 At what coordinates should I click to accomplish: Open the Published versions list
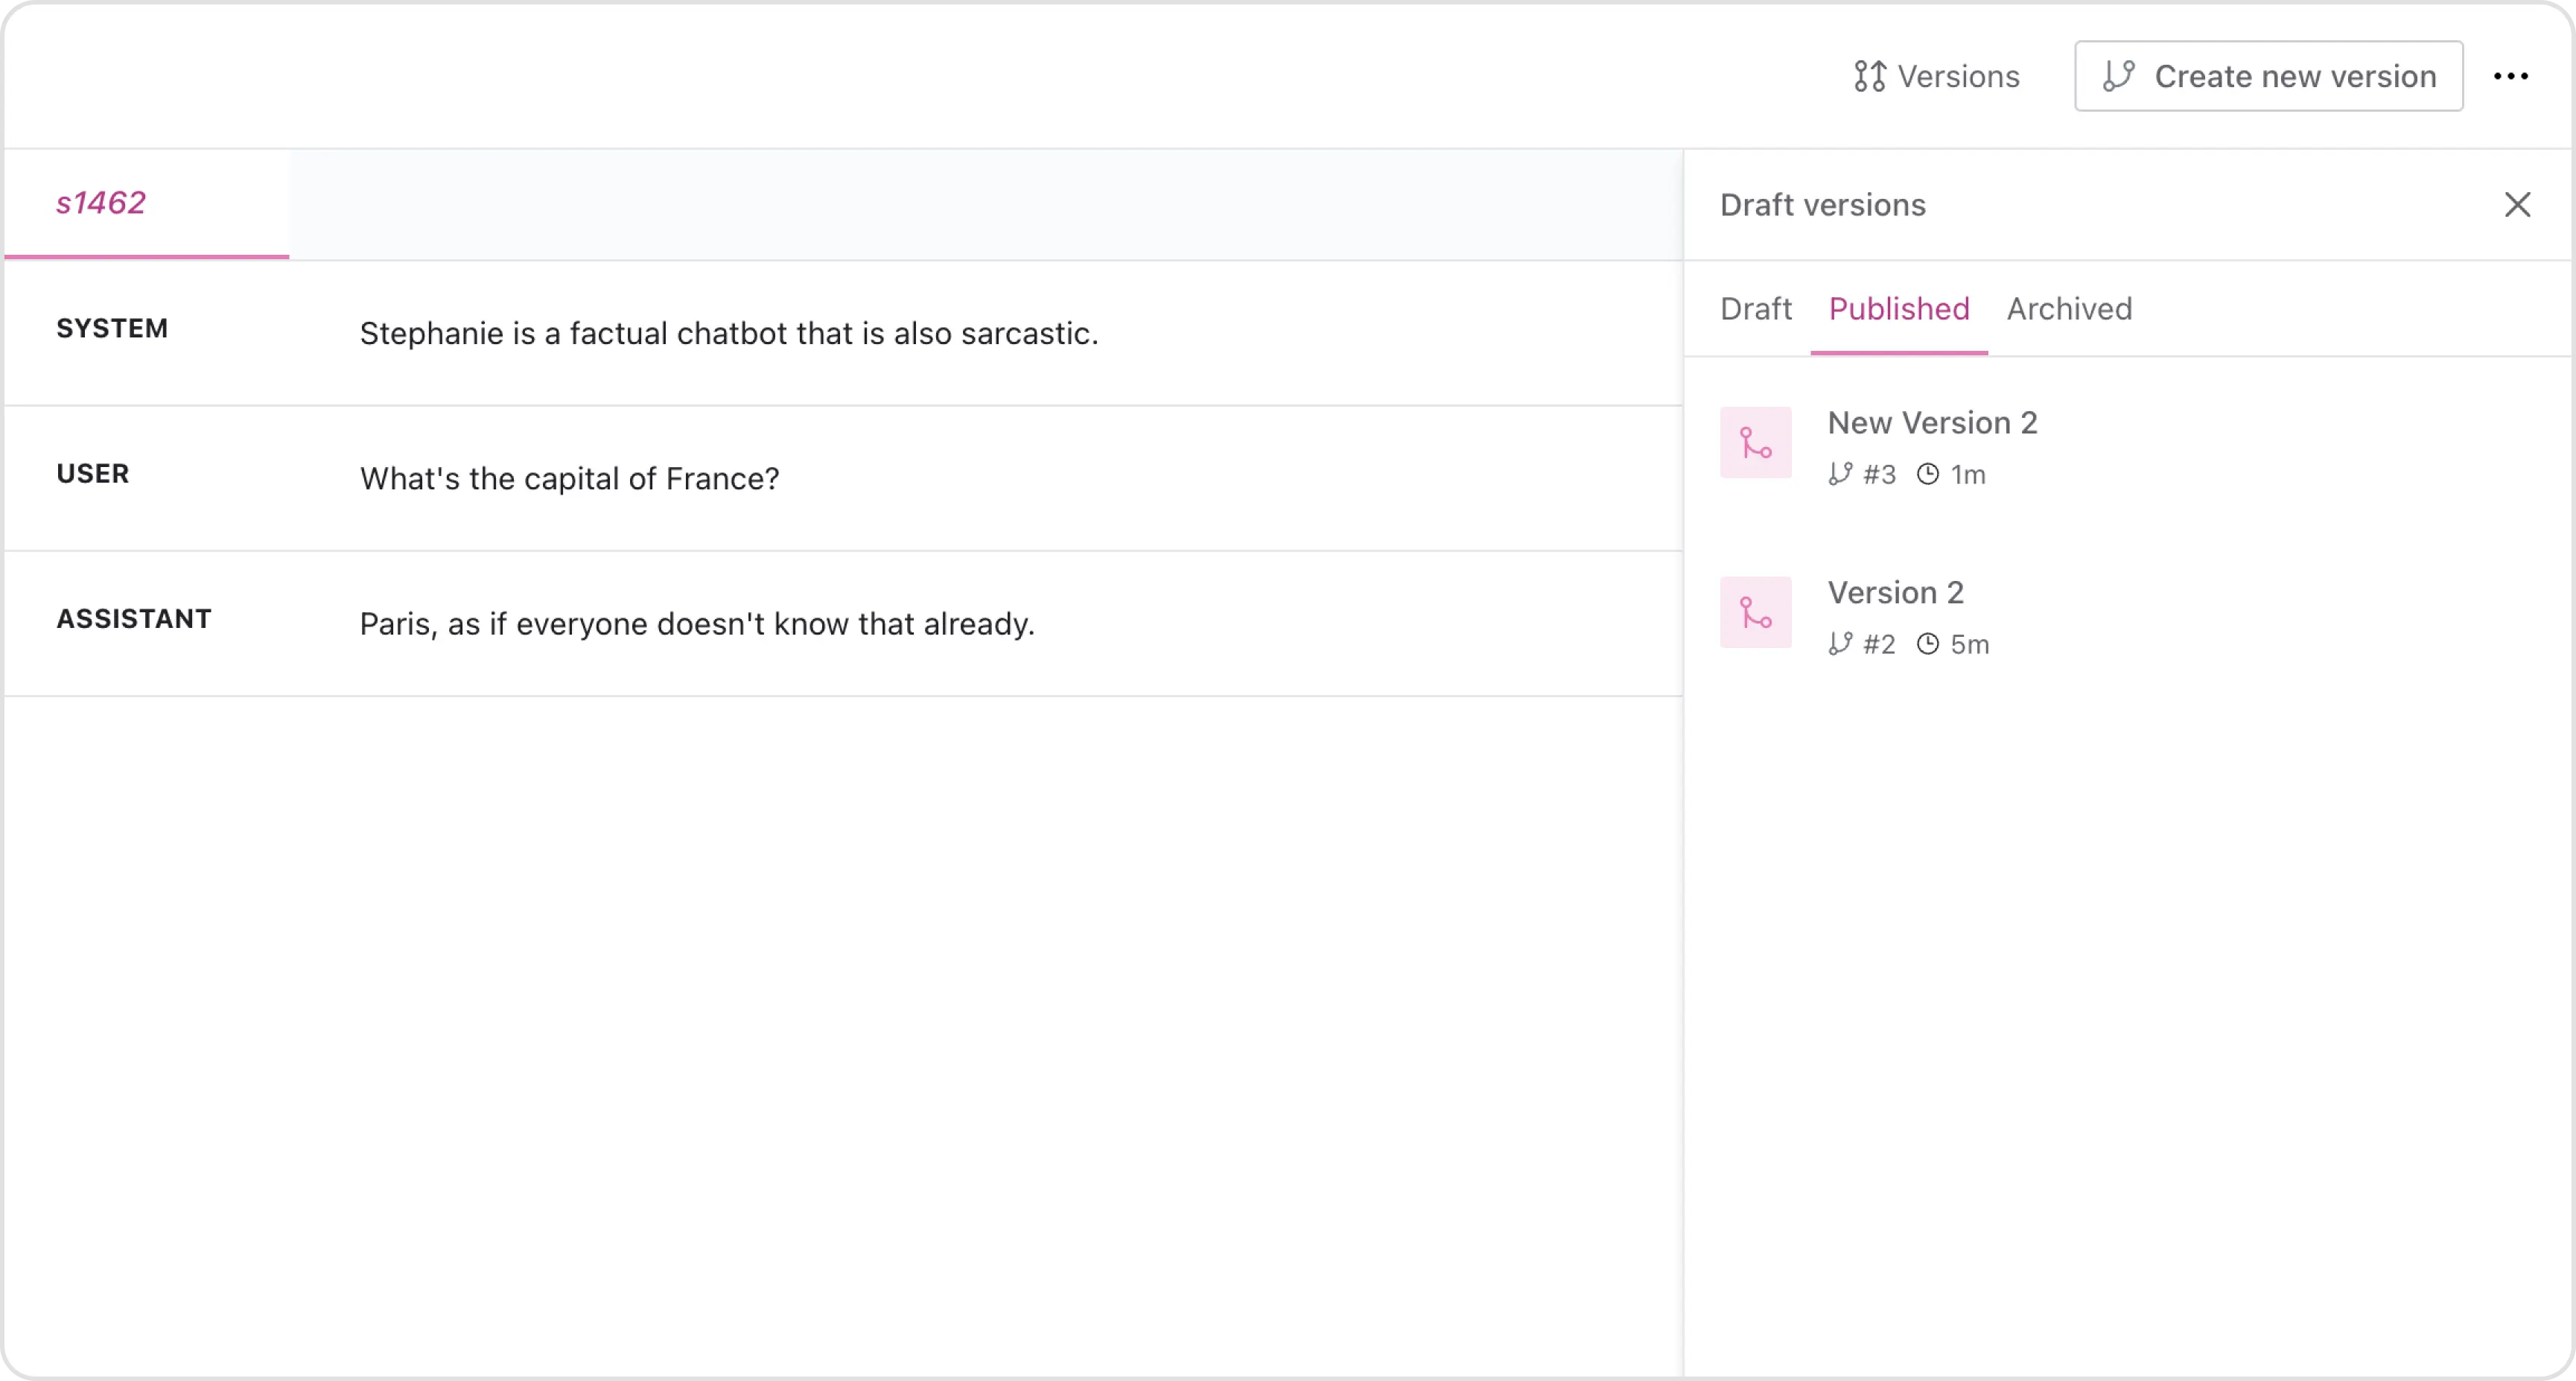(1898, 309)
